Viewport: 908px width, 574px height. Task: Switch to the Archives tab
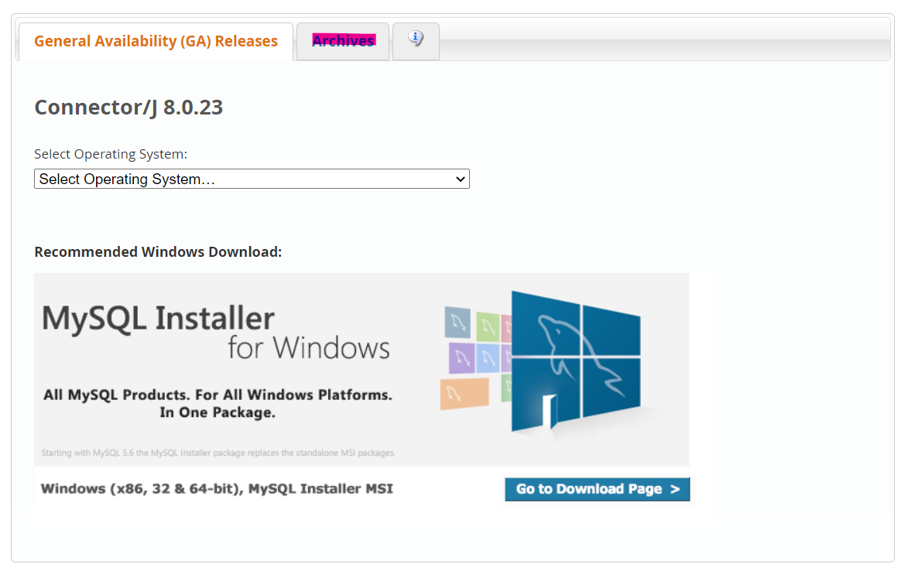(x=343, y=41)
